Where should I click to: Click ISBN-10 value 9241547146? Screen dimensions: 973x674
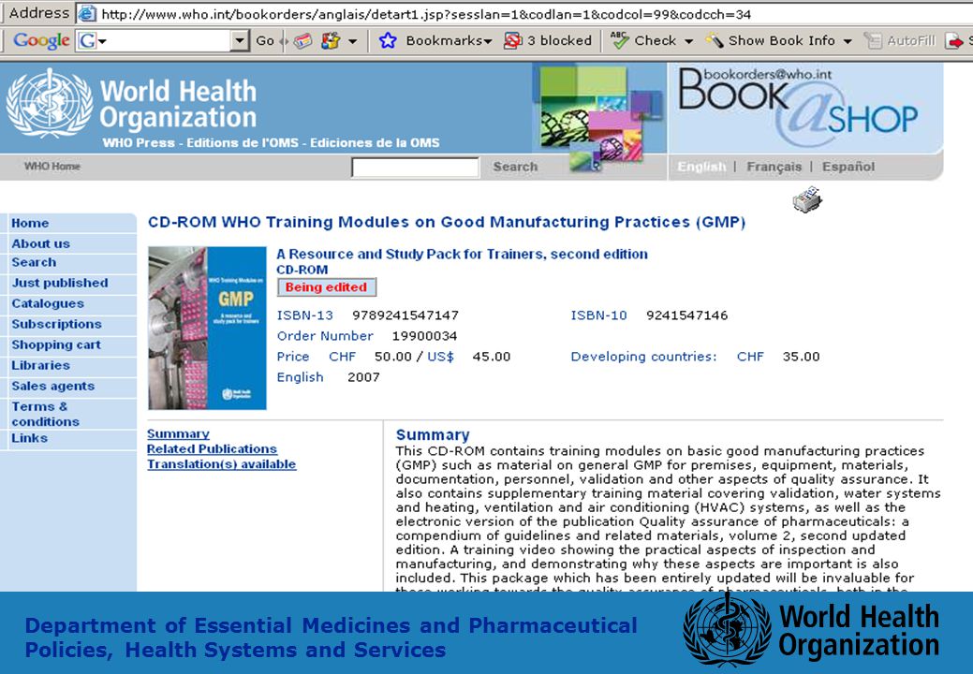pyautogui.click(x=687, y=315)
